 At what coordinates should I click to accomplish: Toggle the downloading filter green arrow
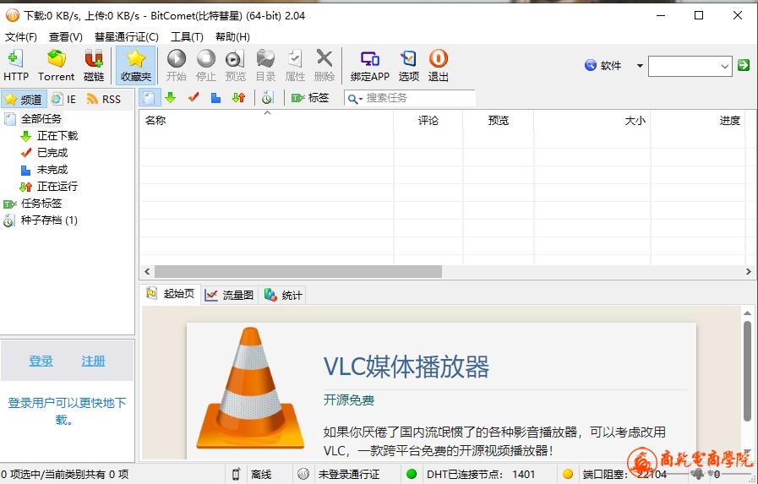click(171, 98)
